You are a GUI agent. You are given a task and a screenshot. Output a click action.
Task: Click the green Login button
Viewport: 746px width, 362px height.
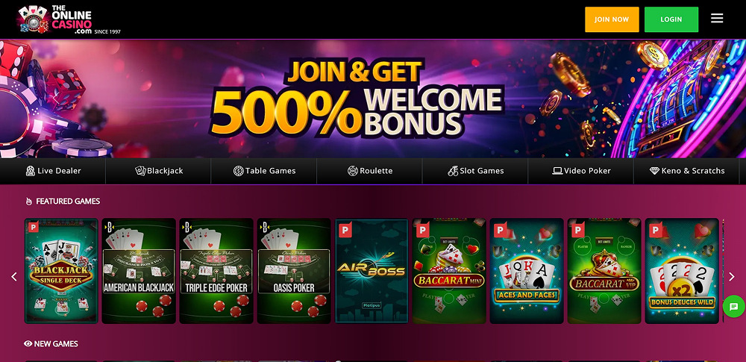coord(671,19)
